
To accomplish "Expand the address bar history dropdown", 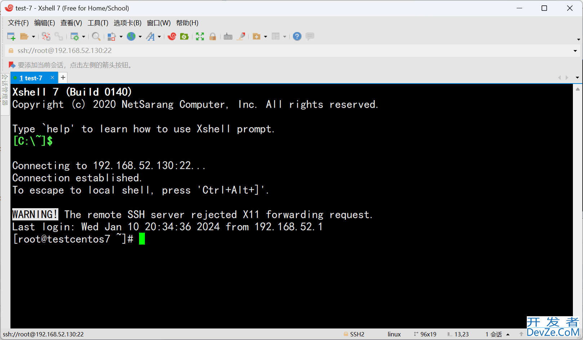I will (575, 51).
